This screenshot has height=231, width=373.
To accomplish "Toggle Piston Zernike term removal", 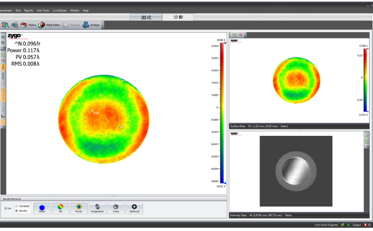I will click(42, 208).
